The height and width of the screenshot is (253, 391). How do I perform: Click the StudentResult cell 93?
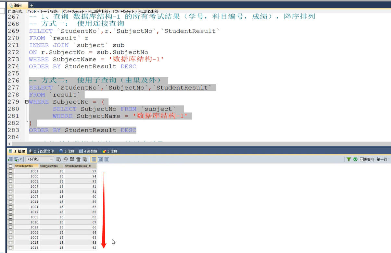pyautogui.click(x=80, y=181)
